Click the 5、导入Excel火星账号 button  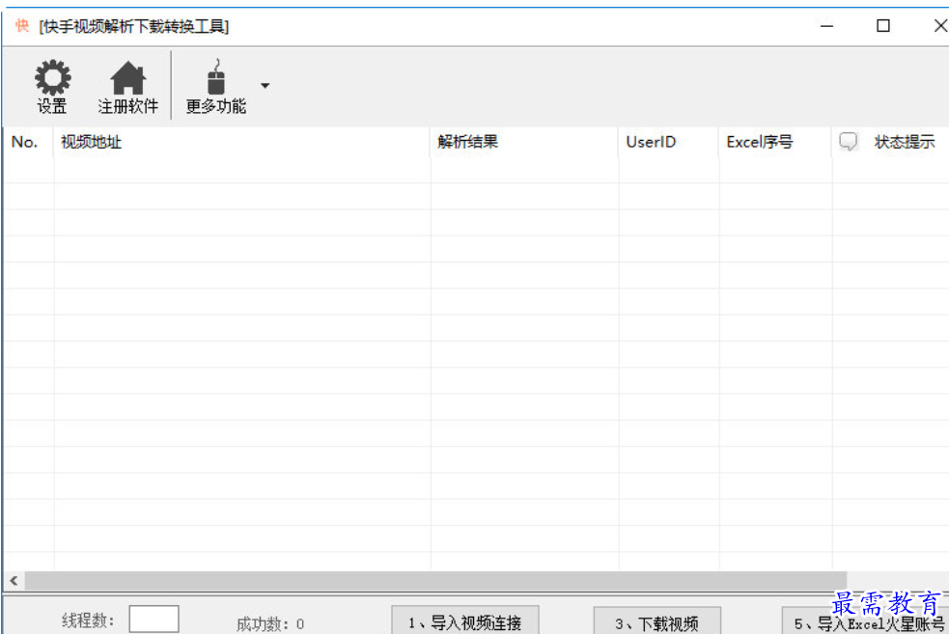[865, 620]
